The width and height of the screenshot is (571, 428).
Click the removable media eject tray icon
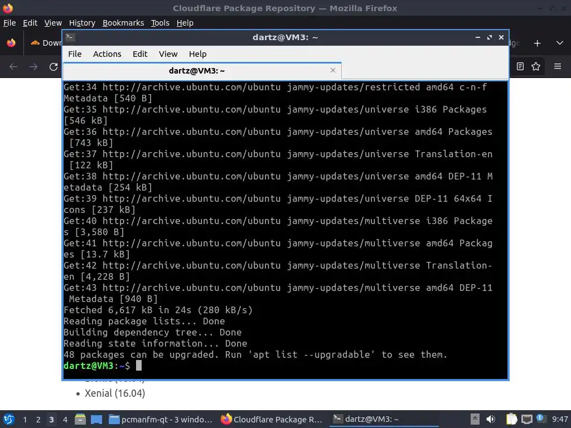[x=475, y=419]
